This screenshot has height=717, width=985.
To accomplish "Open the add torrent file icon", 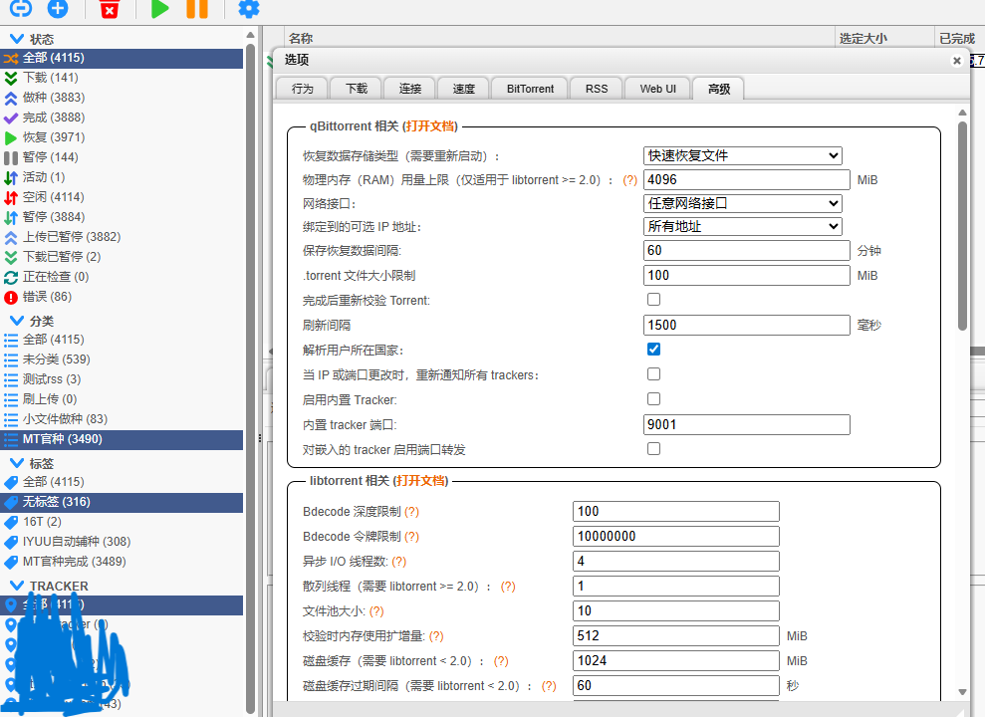I will point(59,10).
